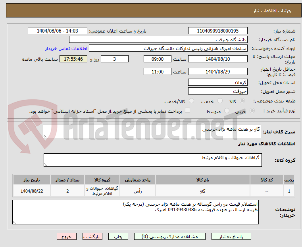Click the گروه کالا text area

[152, 160]
